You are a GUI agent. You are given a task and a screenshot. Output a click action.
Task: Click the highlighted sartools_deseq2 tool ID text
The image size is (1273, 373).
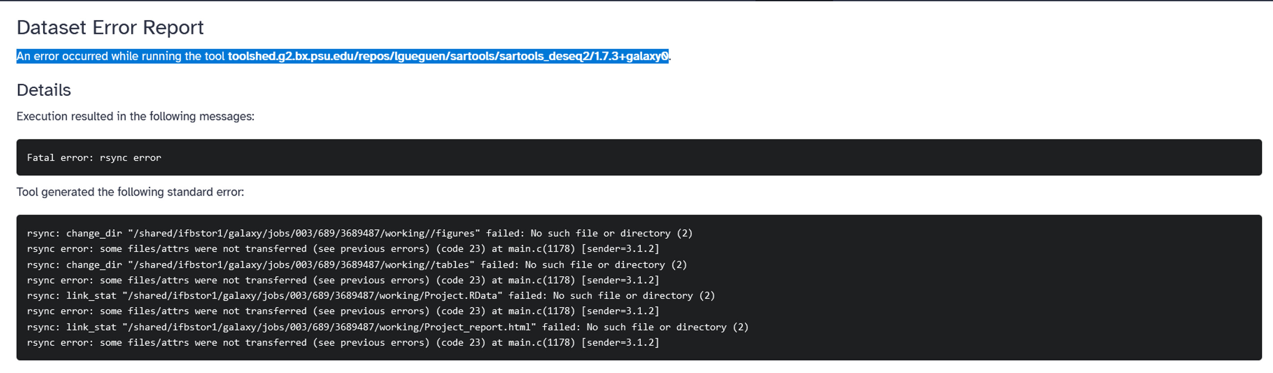click(448, 56)
